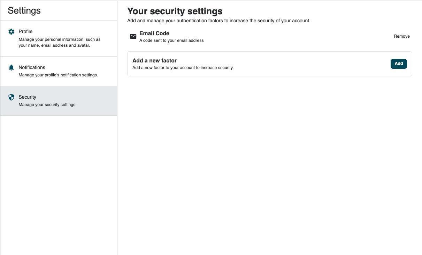The width and height of the screenshot is (422, 255).
Task: Click the 'Your security settings' heading
Action: [175, 11]
